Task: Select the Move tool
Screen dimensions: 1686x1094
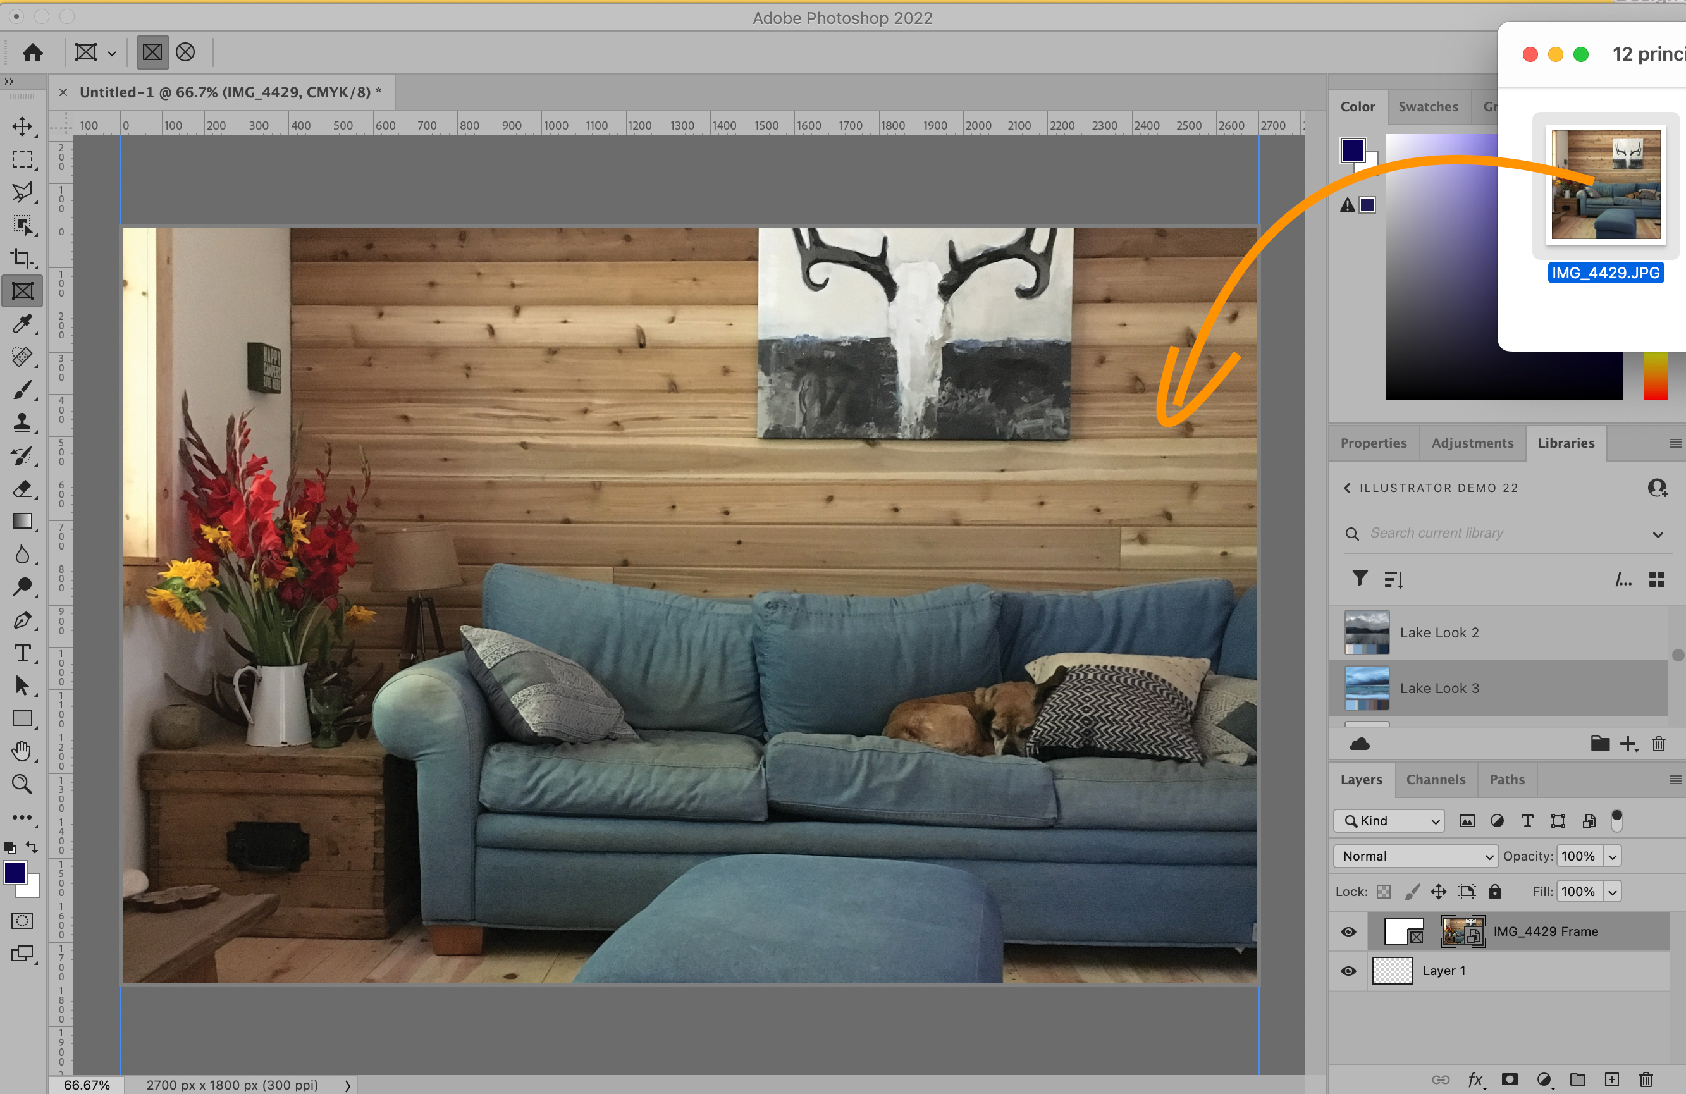Action: [22, 127]
